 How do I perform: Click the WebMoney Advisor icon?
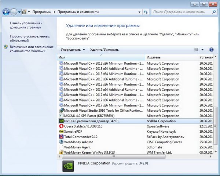point(61,142)
